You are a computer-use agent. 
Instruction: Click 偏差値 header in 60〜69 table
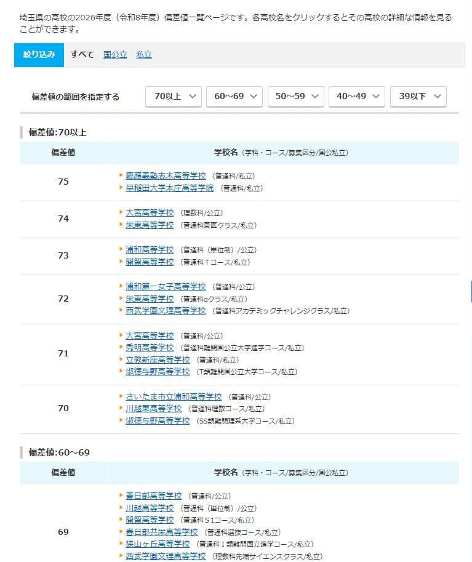coord(63,473)
